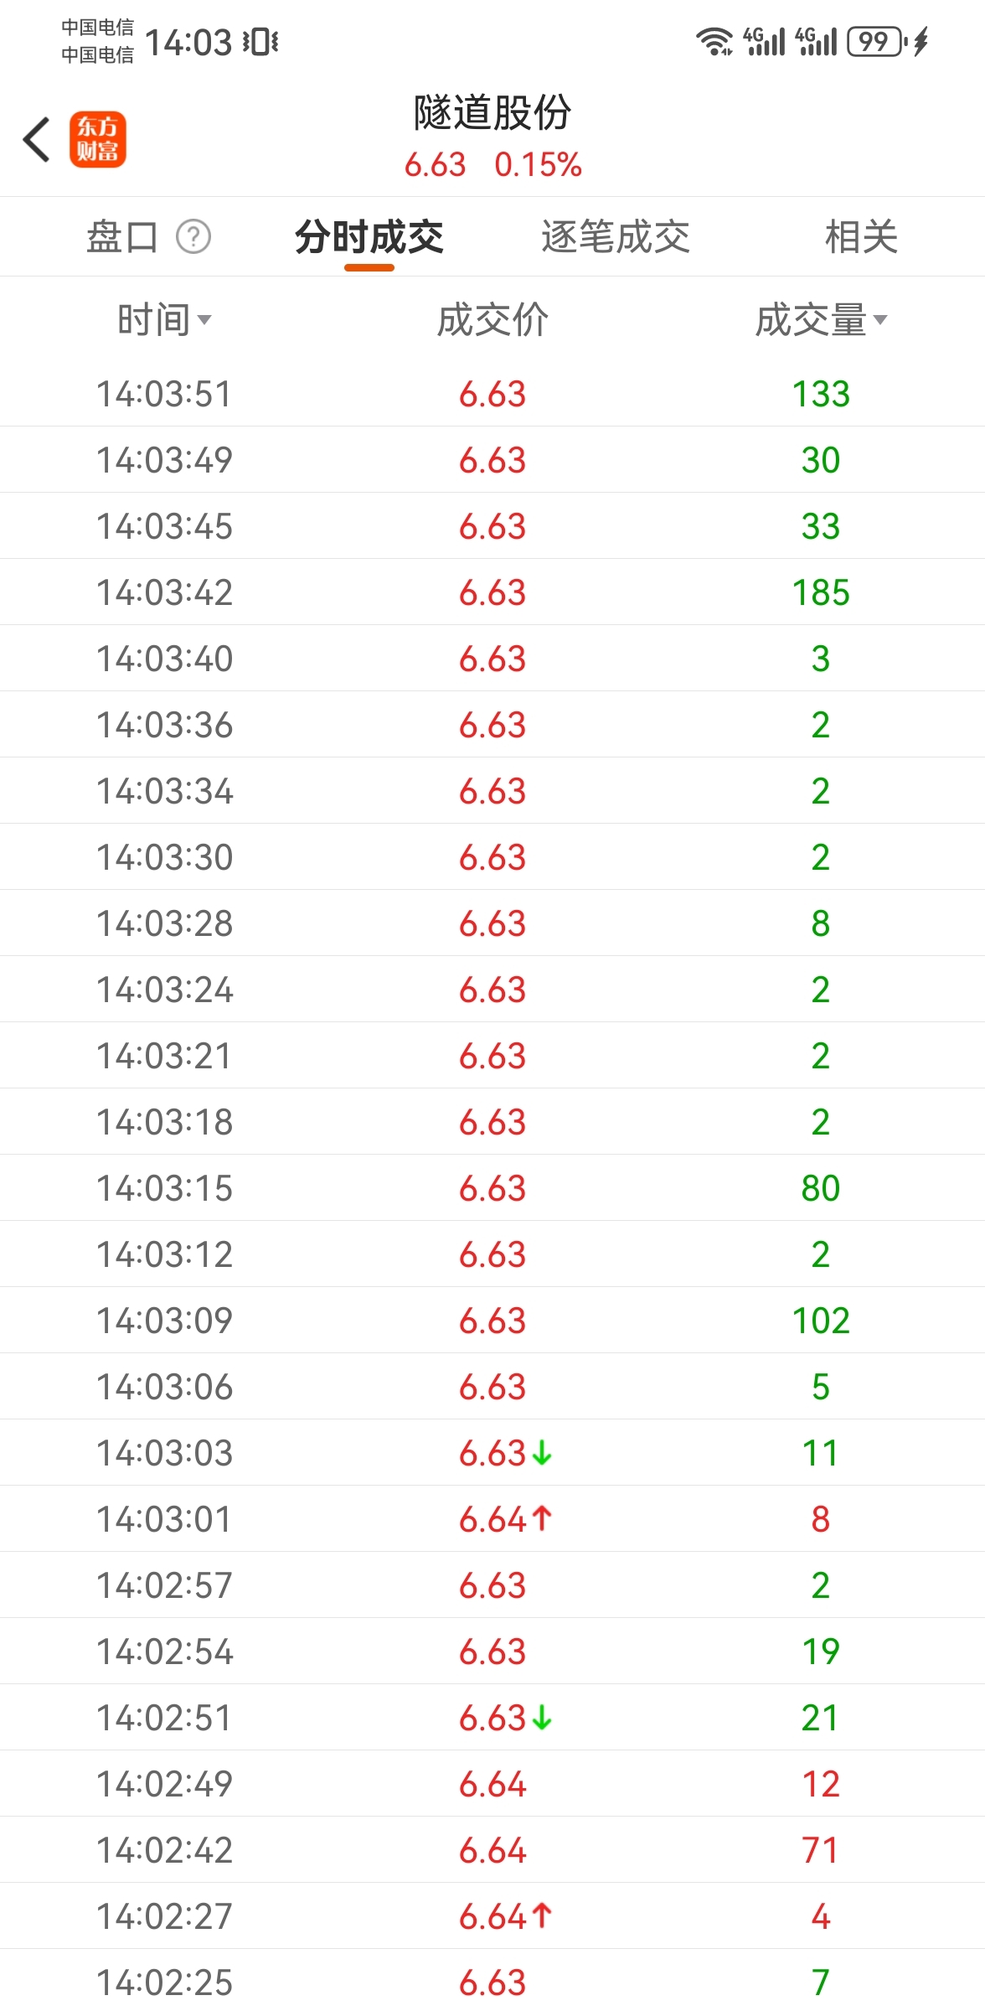Viewport: 985px width, 2011px height.
Task: Tap the red up arrow at 14:02:27
Action: pos(542,1915)
